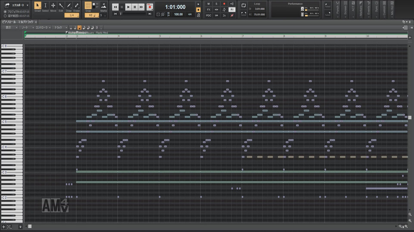Click the grid icon in piano roll header
414x232 pixels.
click(405, 27)
